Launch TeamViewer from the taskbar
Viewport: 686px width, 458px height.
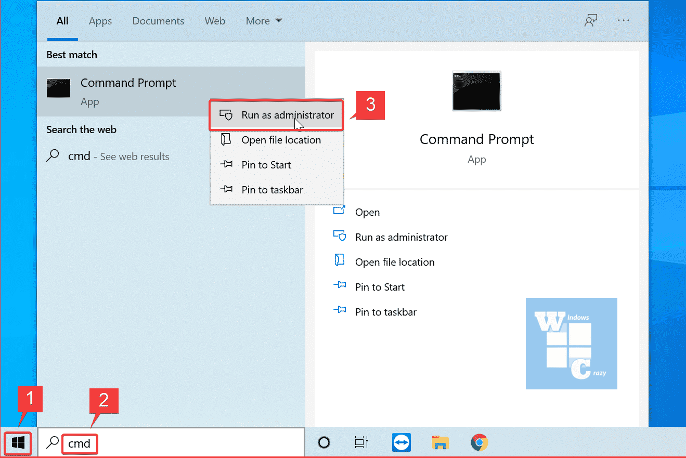click(x=402, y=443)
